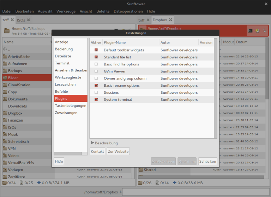Check the Owner and group column plugin

[x=96, y=78]
